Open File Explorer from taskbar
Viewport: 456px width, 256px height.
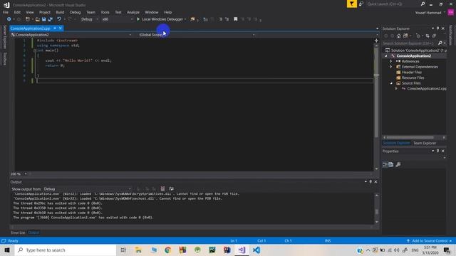138,250
